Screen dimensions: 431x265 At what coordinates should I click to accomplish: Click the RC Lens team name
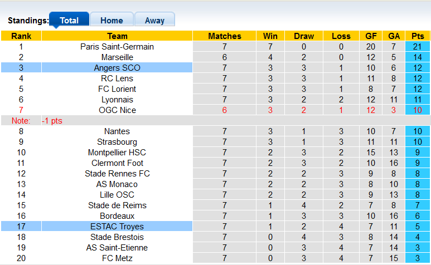(x=117, y=78)
